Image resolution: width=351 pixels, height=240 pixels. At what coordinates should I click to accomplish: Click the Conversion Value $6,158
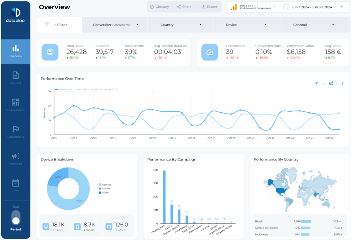tap(296, 52)
